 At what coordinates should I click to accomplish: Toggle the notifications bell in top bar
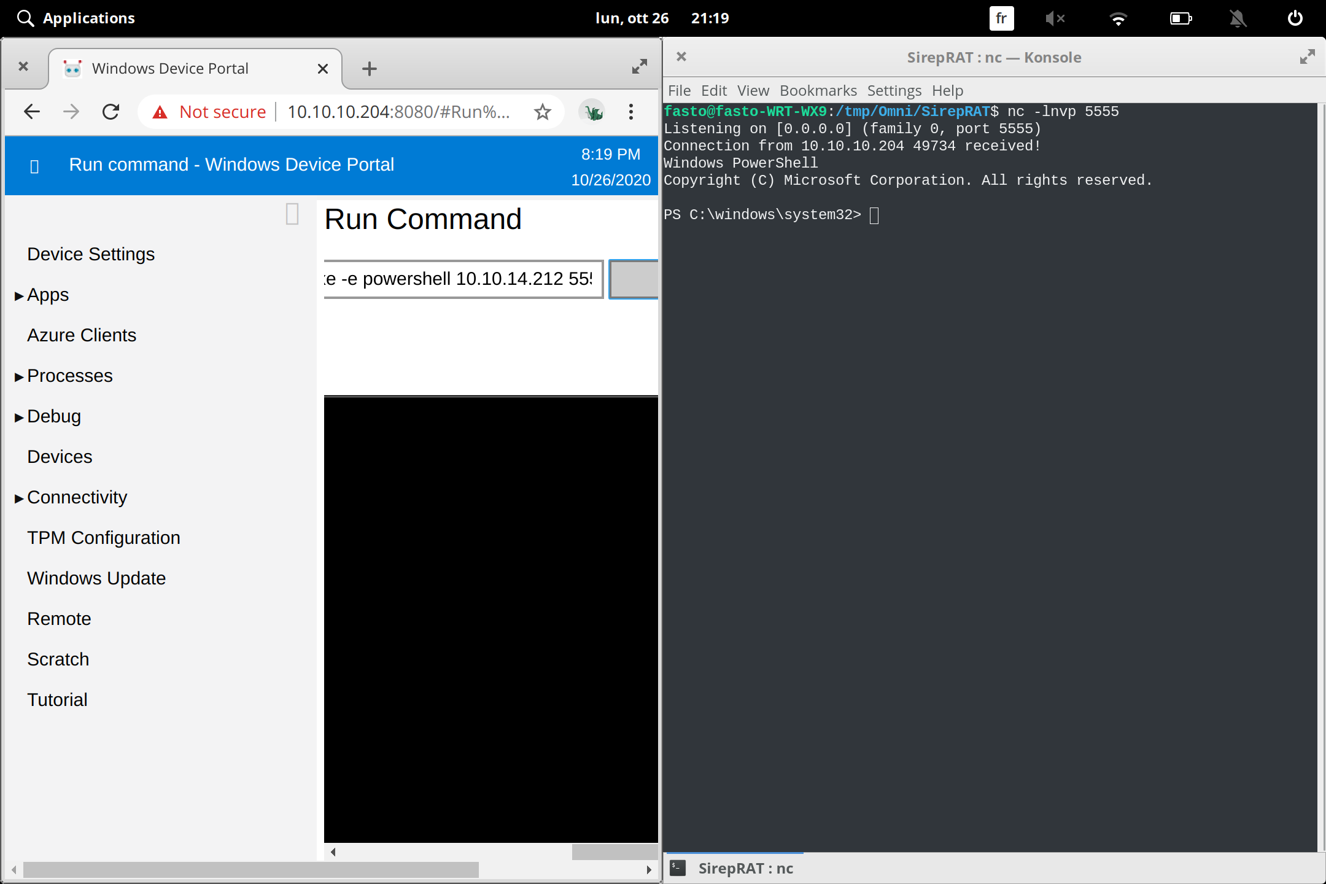click(x=1238, y=18)
